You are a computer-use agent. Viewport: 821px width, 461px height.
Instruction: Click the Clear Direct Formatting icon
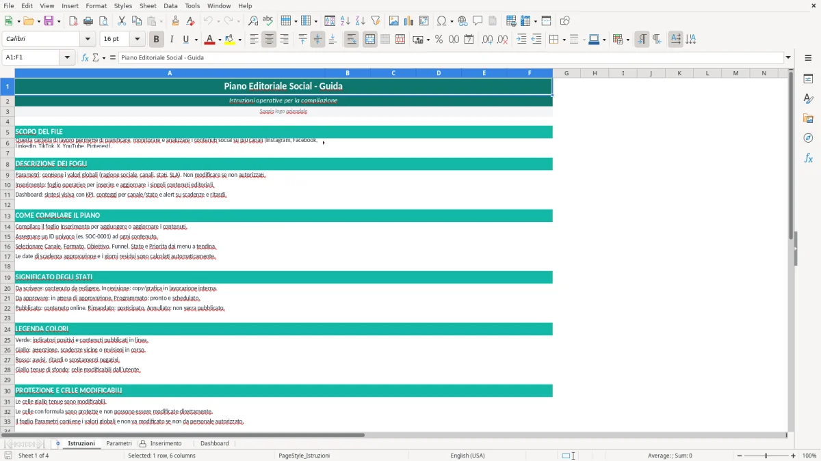coord(190,21)
